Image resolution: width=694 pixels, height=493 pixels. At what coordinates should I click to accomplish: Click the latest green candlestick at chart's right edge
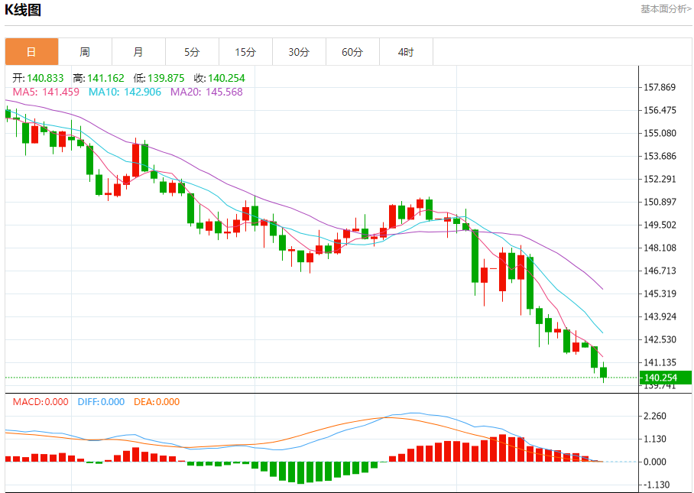click(x=603, y=372)
